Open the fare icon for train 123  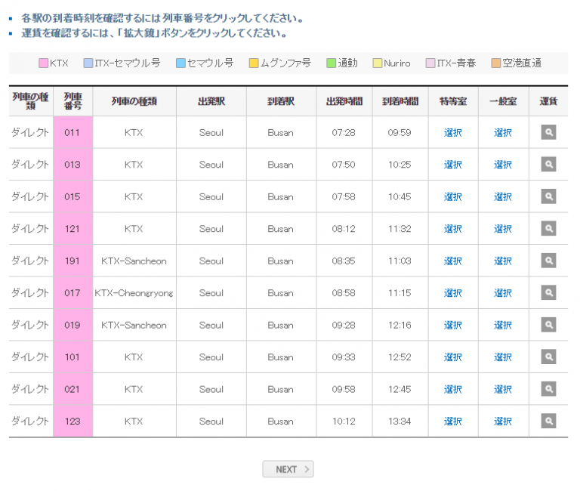(x=548, y=422)
